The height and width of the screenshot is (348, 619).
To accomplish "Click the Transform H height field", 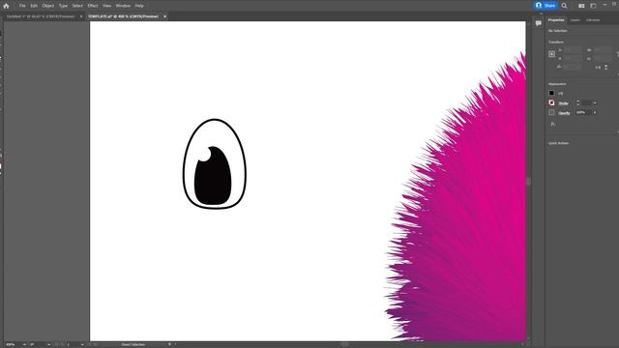I will (x=603, y=58).
